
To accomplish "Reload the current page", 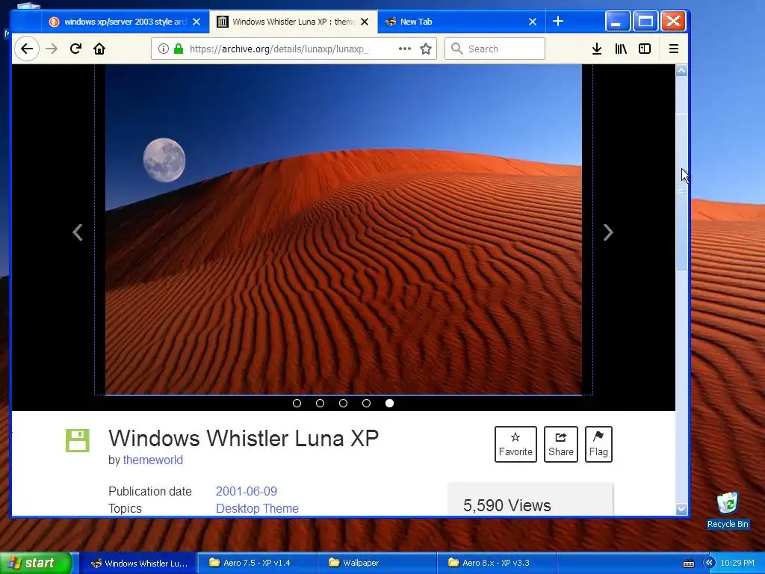I will tap(75, 49).
